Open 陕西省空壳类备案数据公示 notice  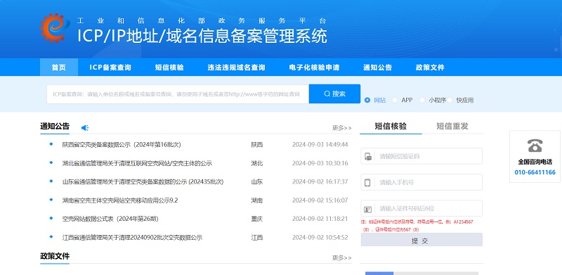(122, 145)
